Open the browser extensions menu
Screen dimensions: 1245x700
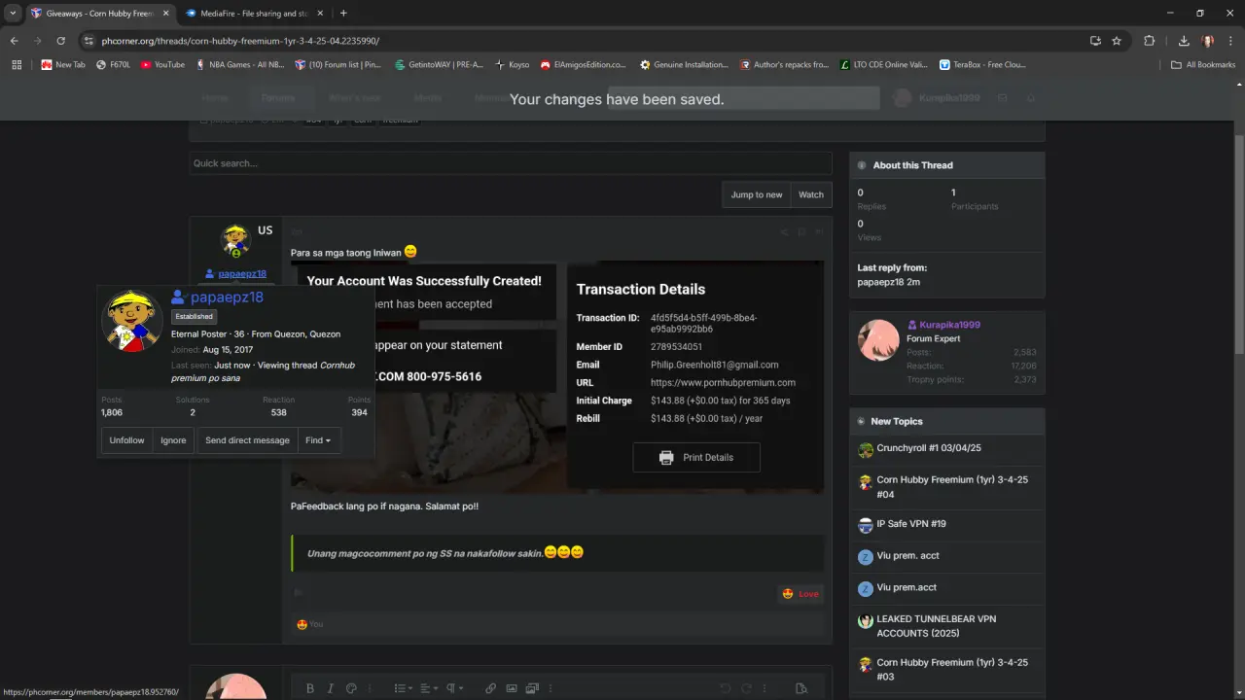[x=1149, y=41]
